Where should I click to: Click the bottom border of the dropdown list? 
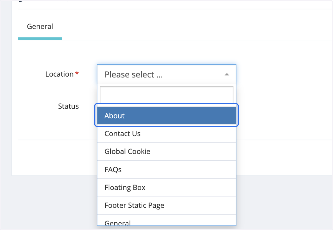coord(167,226)
